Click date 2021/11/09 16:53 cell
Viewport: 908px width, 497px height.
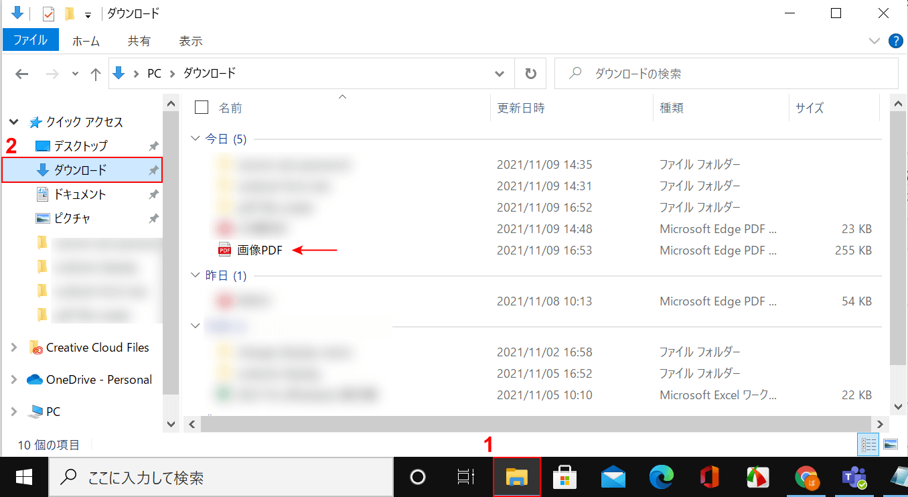click(x=544, y=251)
